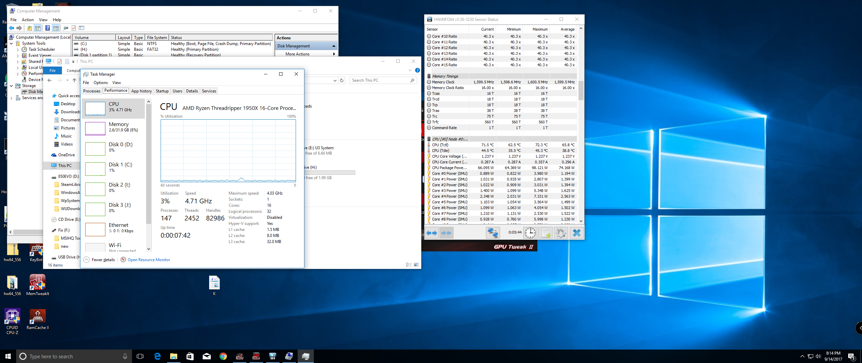Click the log file spreadsheet icon in HWiNFO
The width and height of the screenshot is (862, 363).
click(x=545, y=233)
